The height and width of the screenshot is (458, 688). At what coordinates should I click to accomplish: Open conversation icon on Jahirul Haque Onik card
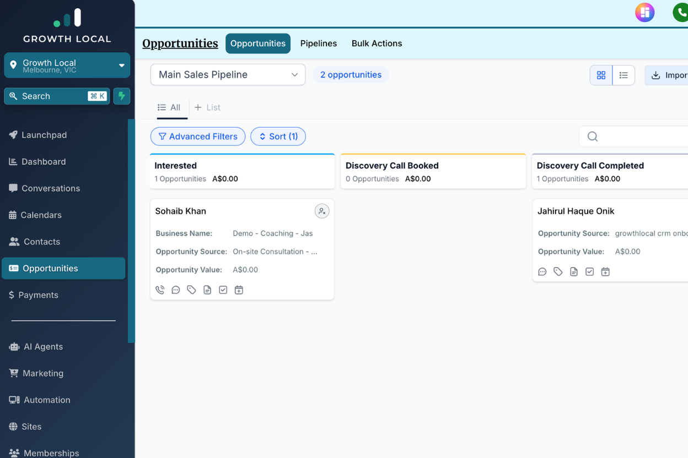pyautogui.click(x=542, y=272)
